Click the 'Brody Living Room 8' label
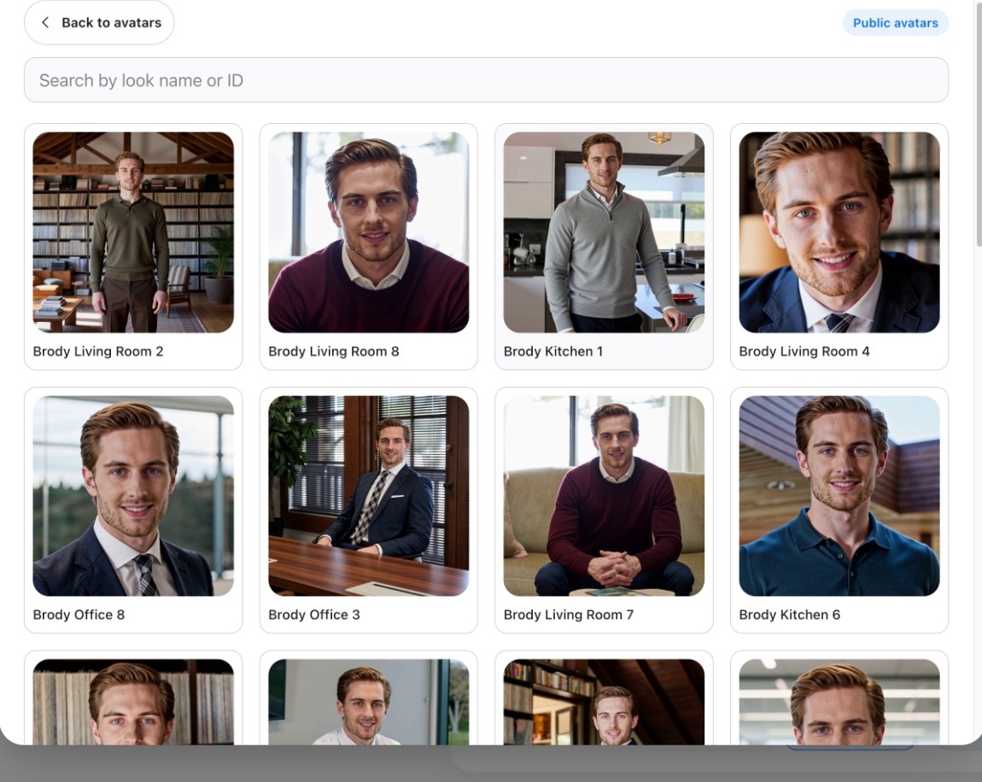This screenshot has height=782, width=982. pyautogui.click(x=334, y=351)
